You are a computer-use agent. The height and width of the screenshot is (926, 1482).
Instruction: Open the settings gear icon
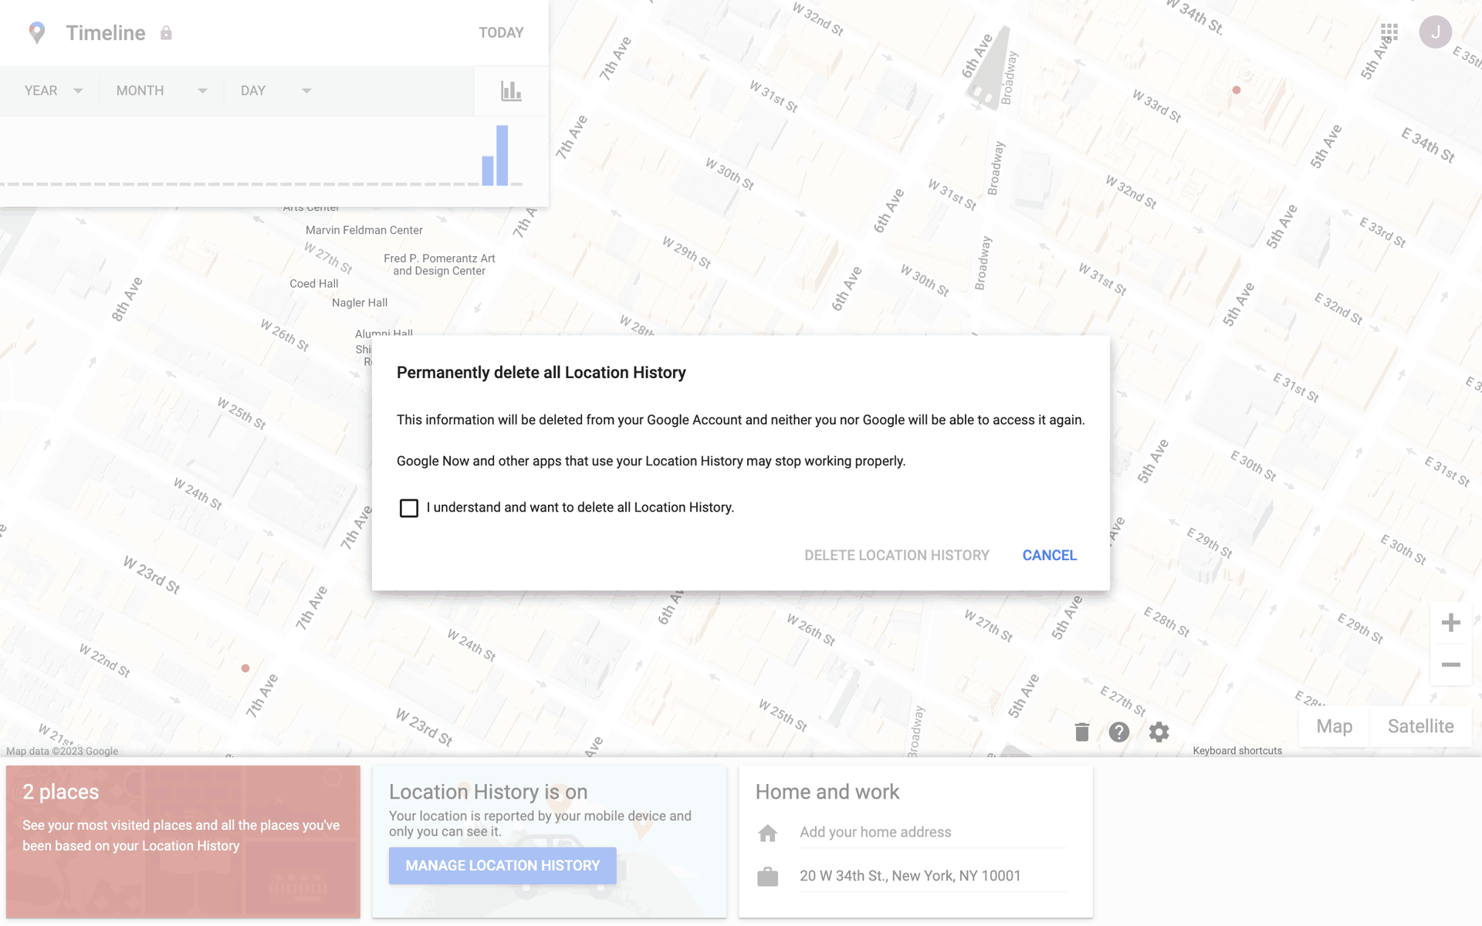pos(1159,732)
